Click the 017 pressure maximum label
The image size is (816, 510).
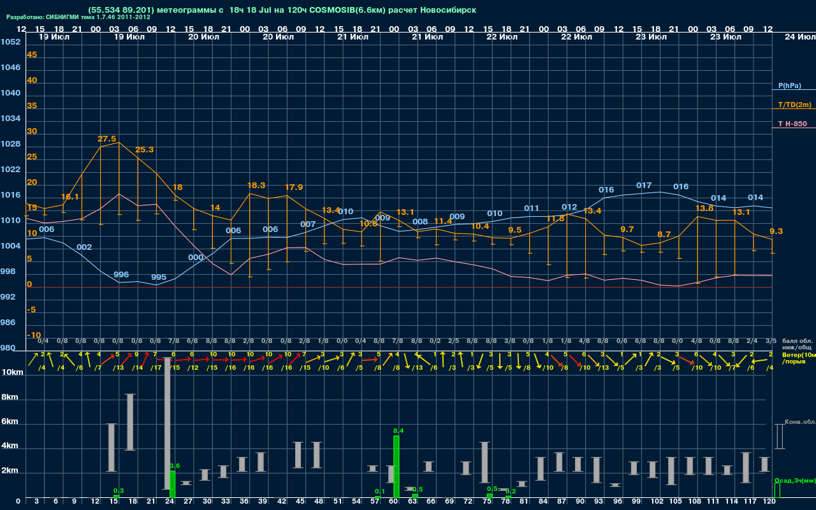(x=644, y=186)
